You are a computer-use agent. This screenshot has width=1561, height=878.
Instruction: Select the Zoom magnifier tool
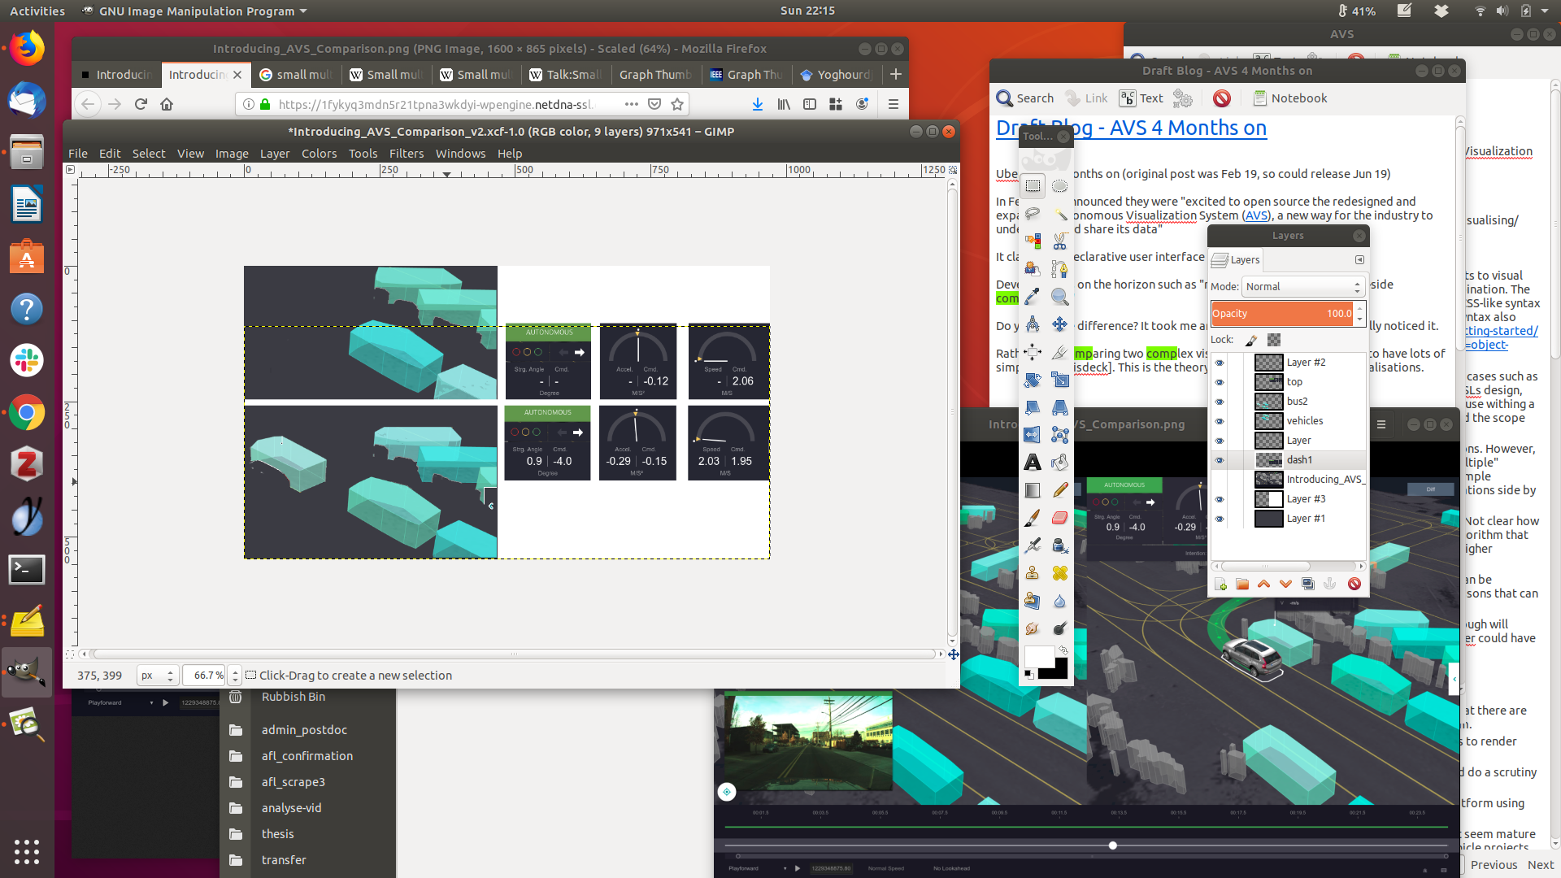[x=1059, y=297]
